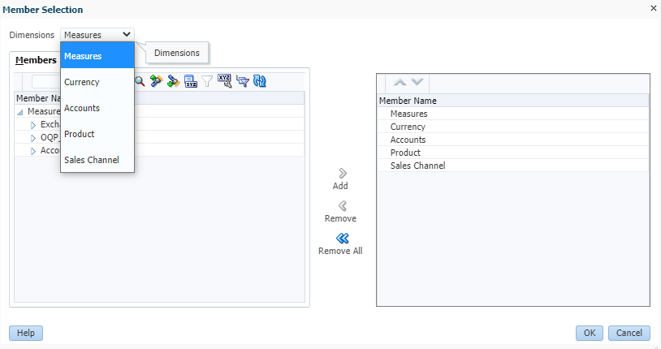Image resolution: width=661 pixels, height=349 pixels.
Task: Click the Remove arrow icon
Action: (343, 205)
